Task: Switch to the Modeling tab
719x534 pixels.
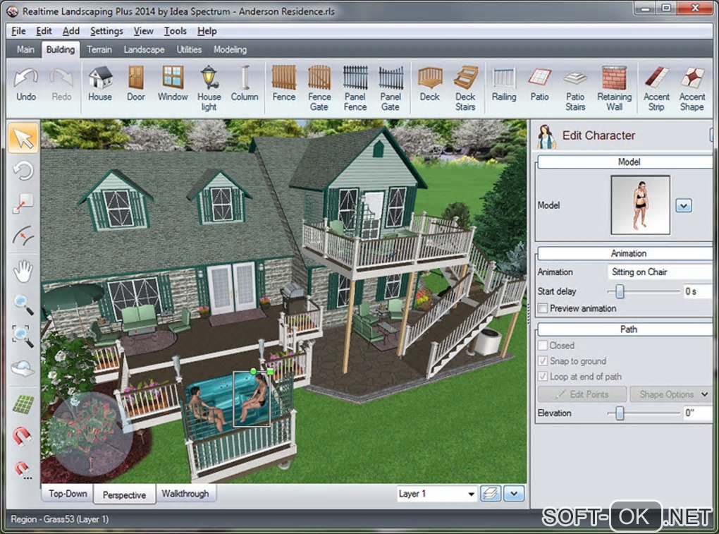Action: tap(231, 49)
